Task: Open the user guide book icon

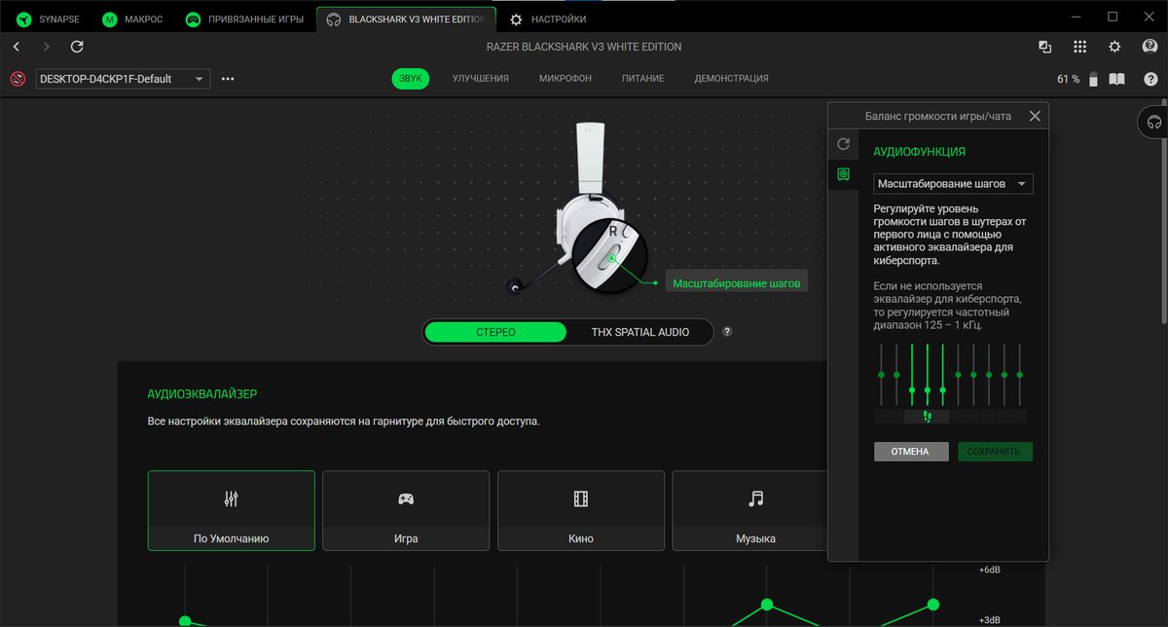Action: (1117, 79)
